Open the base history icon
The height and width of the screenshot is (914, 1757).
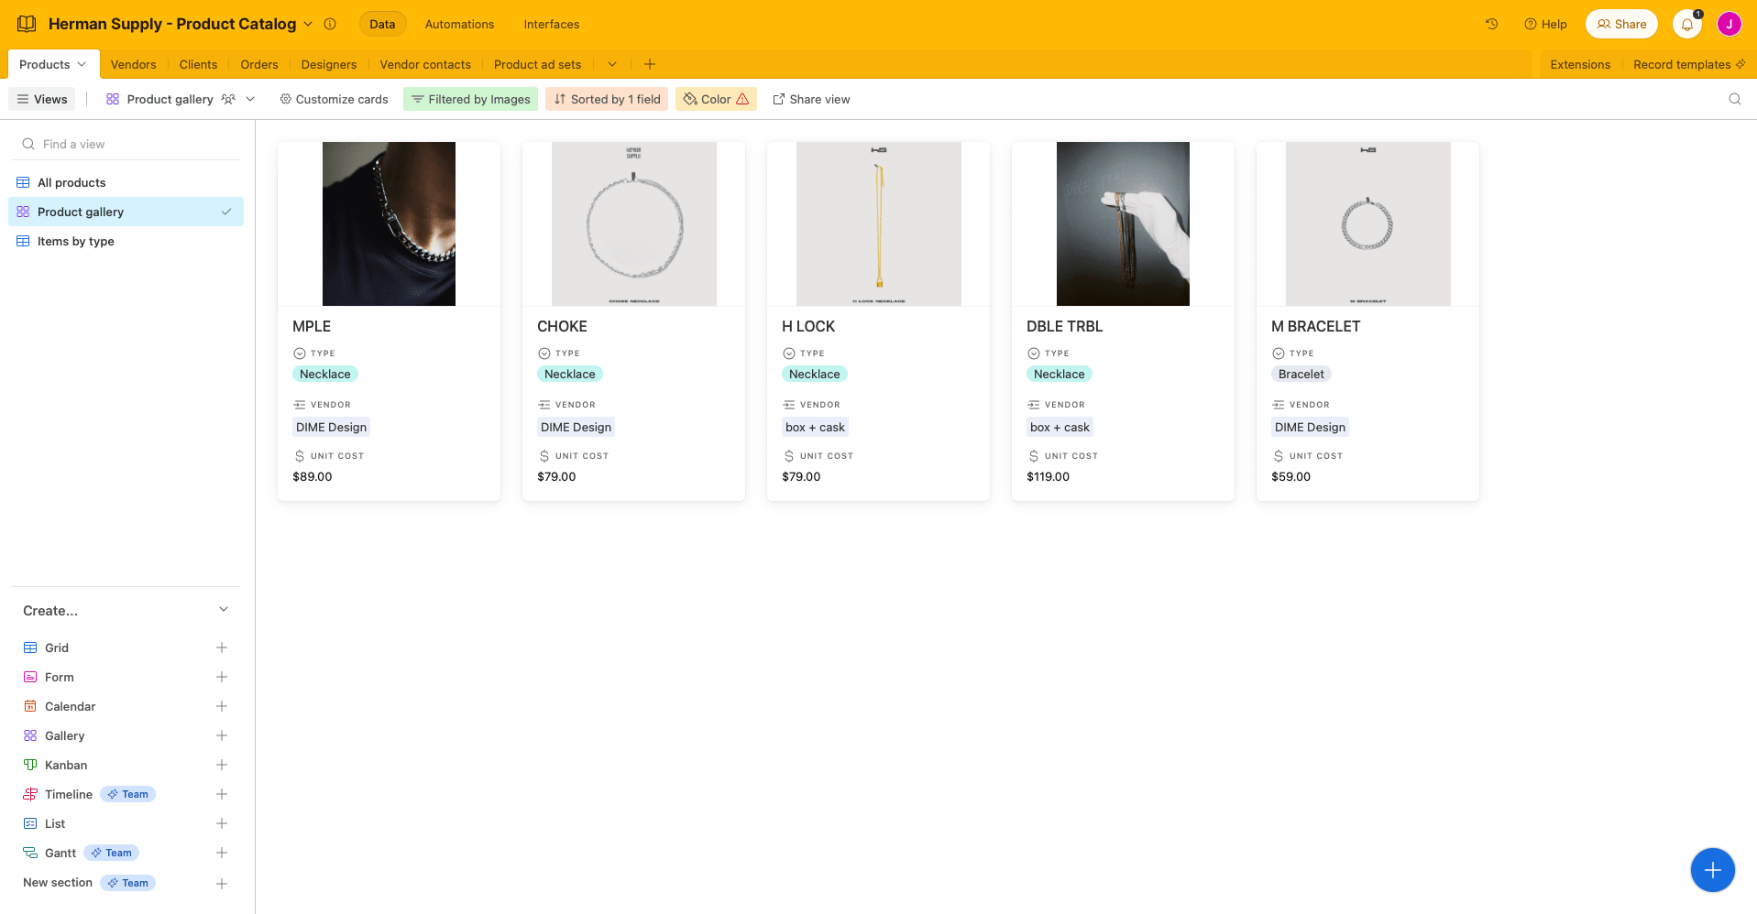(x=1491, y=24)
